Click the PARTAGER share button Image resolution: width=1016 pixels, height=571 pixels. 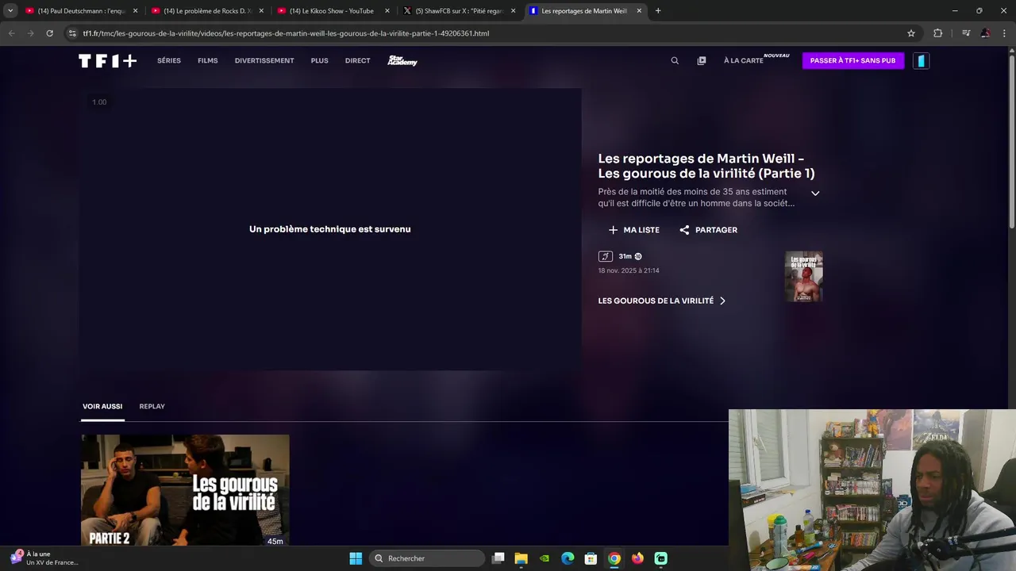pyautogui.click(x=708, y=230)
